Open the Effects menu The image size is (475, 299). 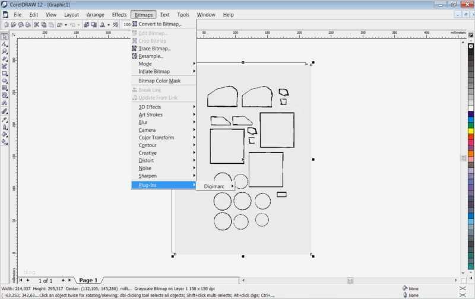[119, 14]
